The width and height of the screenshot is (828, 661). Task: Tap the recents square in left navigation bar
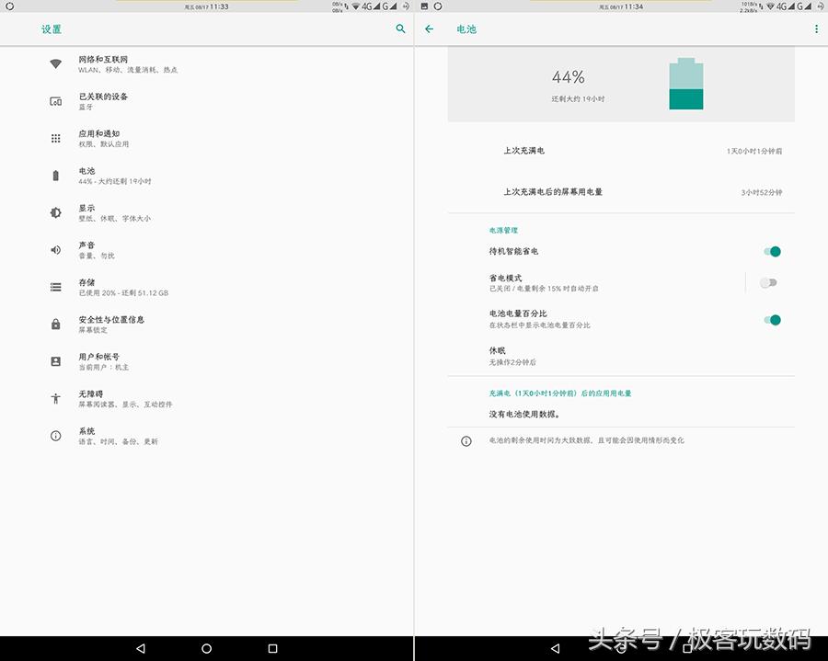click(x=272, y=648)
